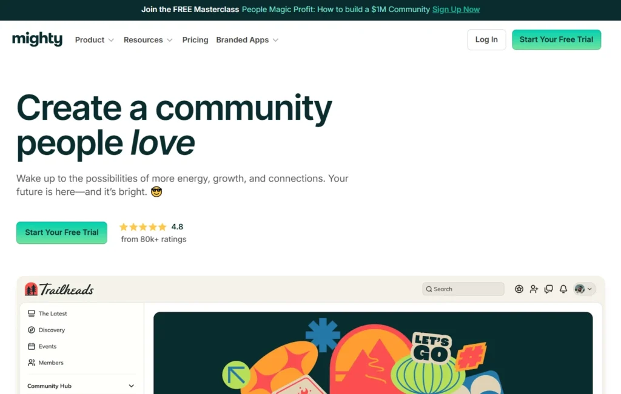Open the notifications bell icon

(x=563, y=289)
